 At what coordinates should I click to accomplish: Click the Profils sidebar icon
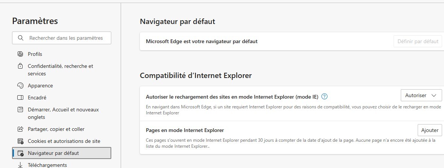click(x=20, y=54)
